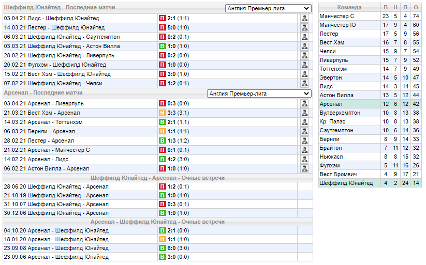Open league dropdown for Арсенал matches
The width and height of the screenshot is (426, 265).
259,93
